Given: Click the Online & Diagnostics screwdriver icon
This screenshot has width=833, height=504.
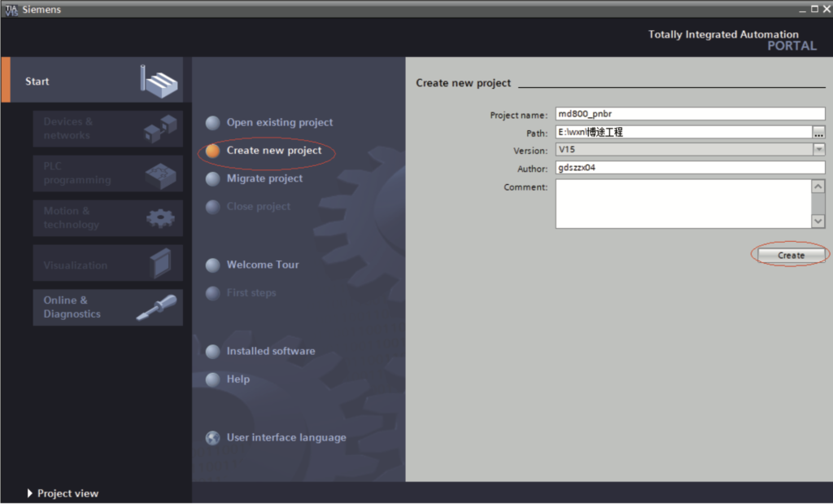Looking at the screenshot, I should point(156,307).
